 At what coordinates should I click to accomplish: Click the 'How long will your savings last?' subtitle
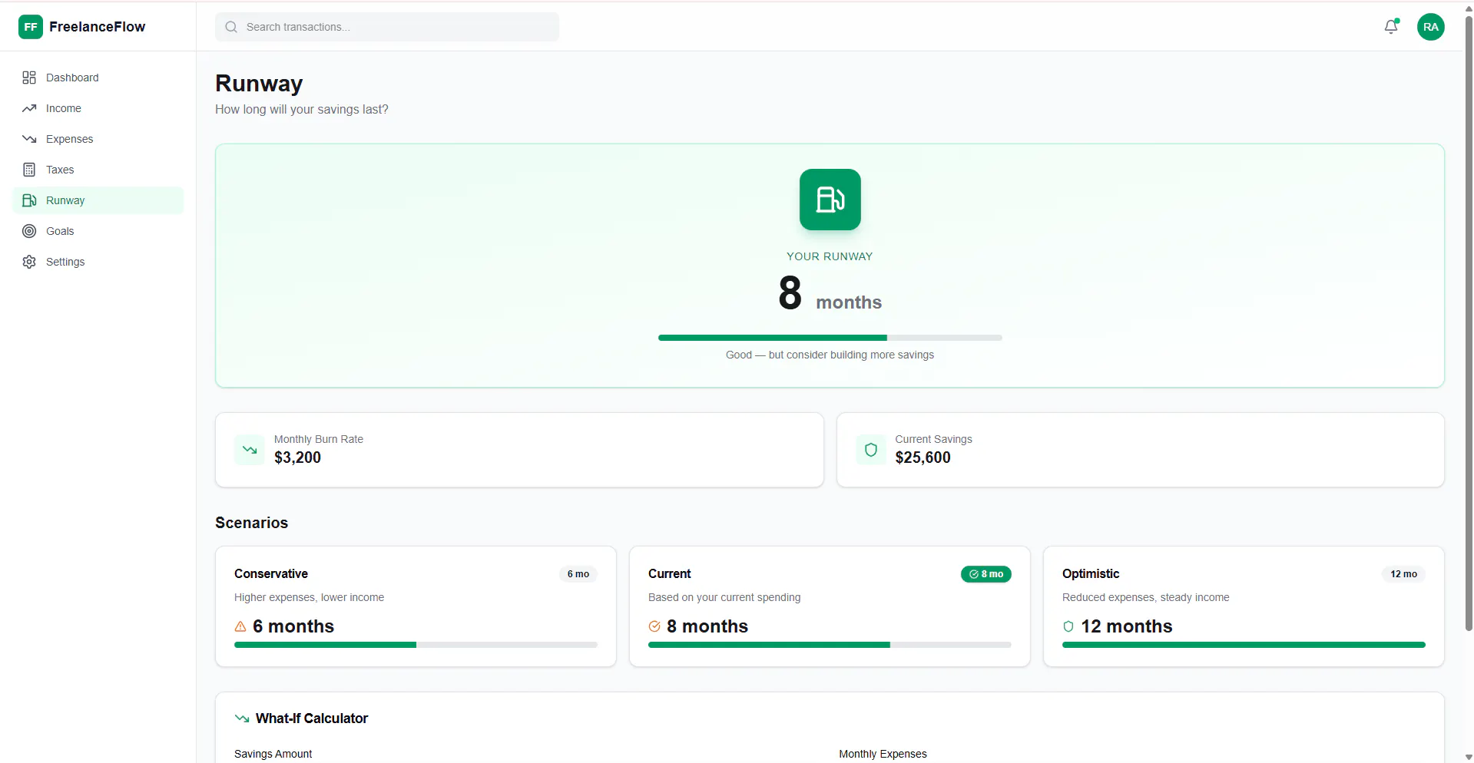pyautogui.click(x=302, y=109)
